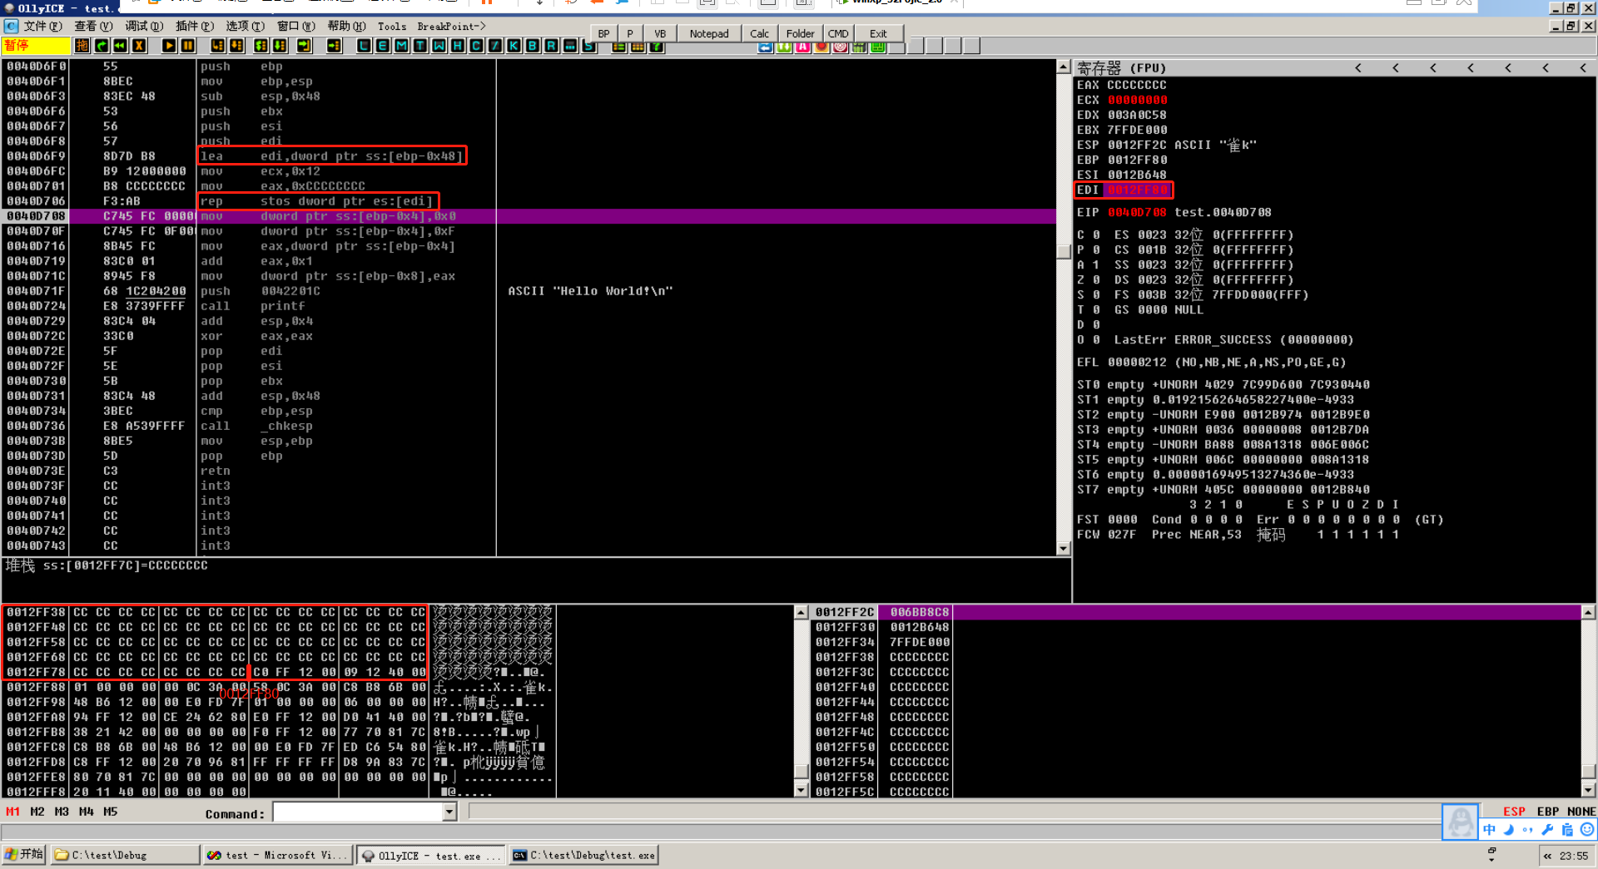Open Executable modules window (E icon)
The image size is (1598, 869).
(x=382, y=46)
